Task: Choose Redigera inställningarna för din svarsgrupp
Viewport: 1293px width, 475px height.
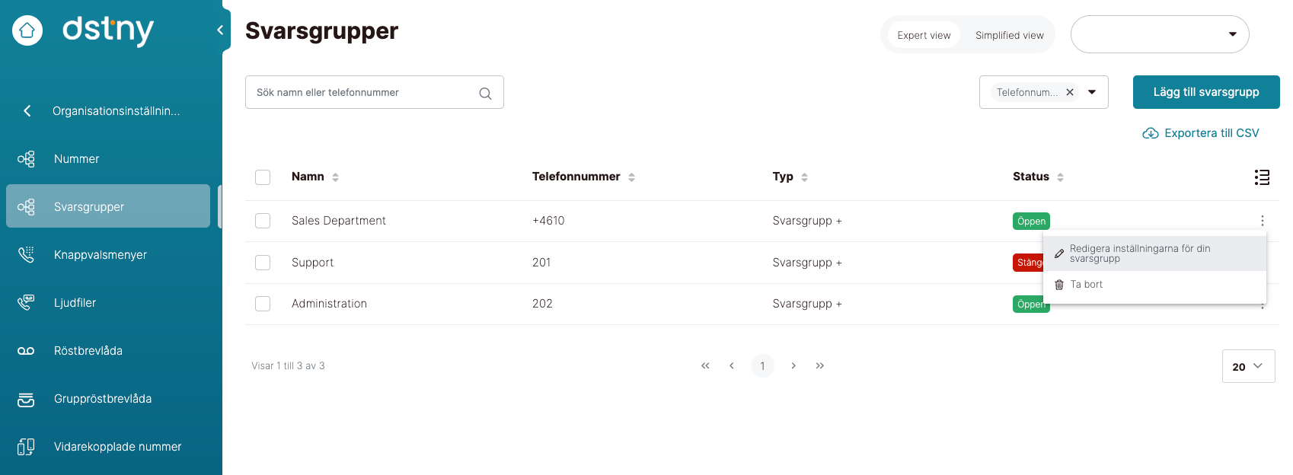Action: point(1140,253)
